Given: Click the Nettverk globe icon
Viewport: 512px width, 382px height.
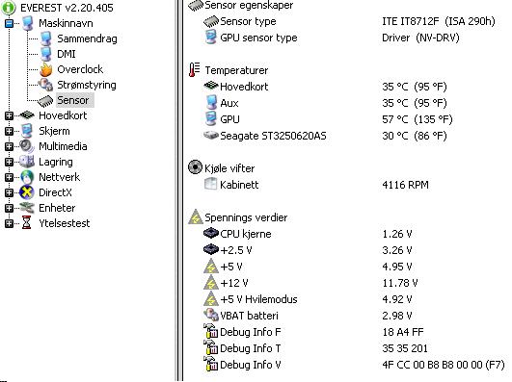Looking at the screenshot, I should tap(27, 177).
